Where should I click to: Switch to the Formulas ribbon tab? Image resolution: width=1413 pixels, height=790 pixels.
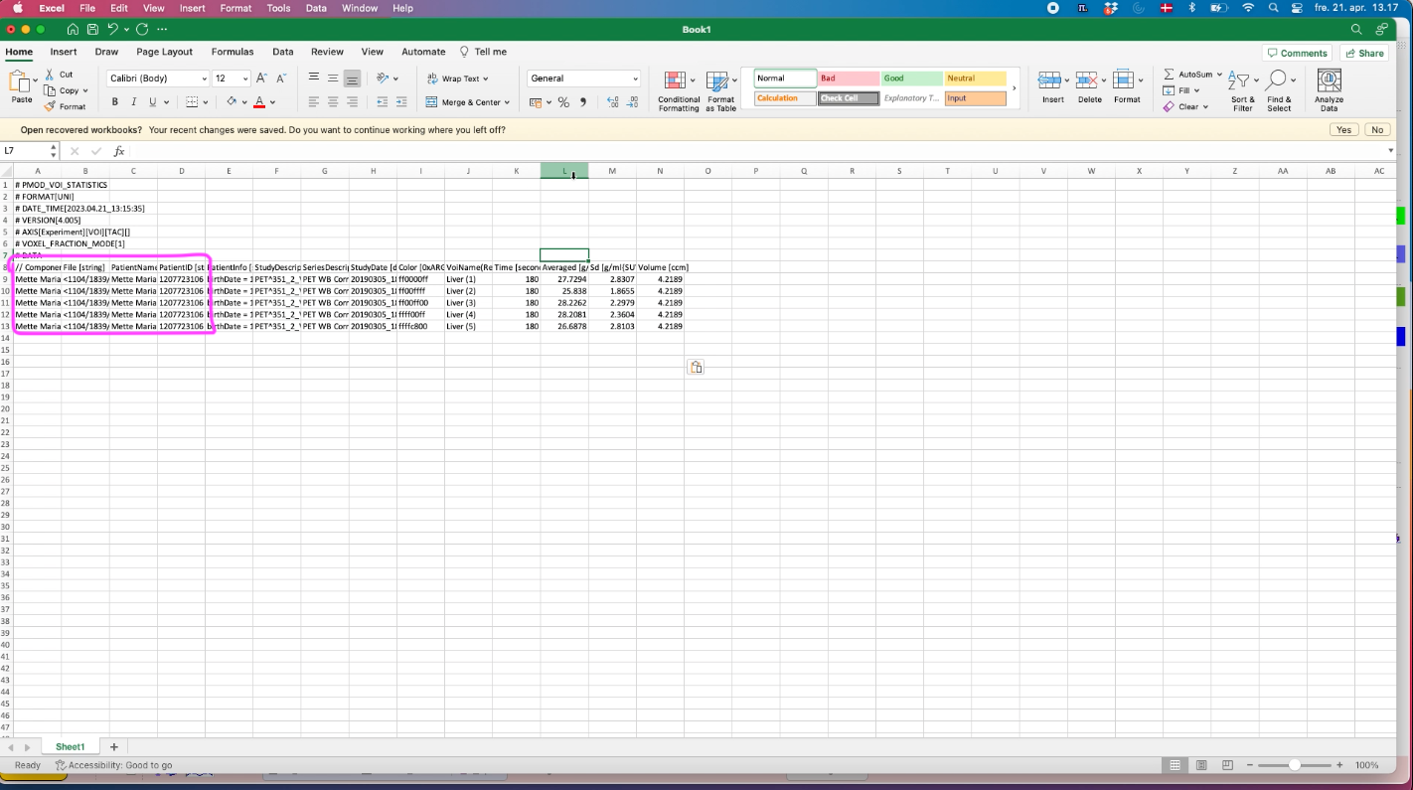point(232,52)
